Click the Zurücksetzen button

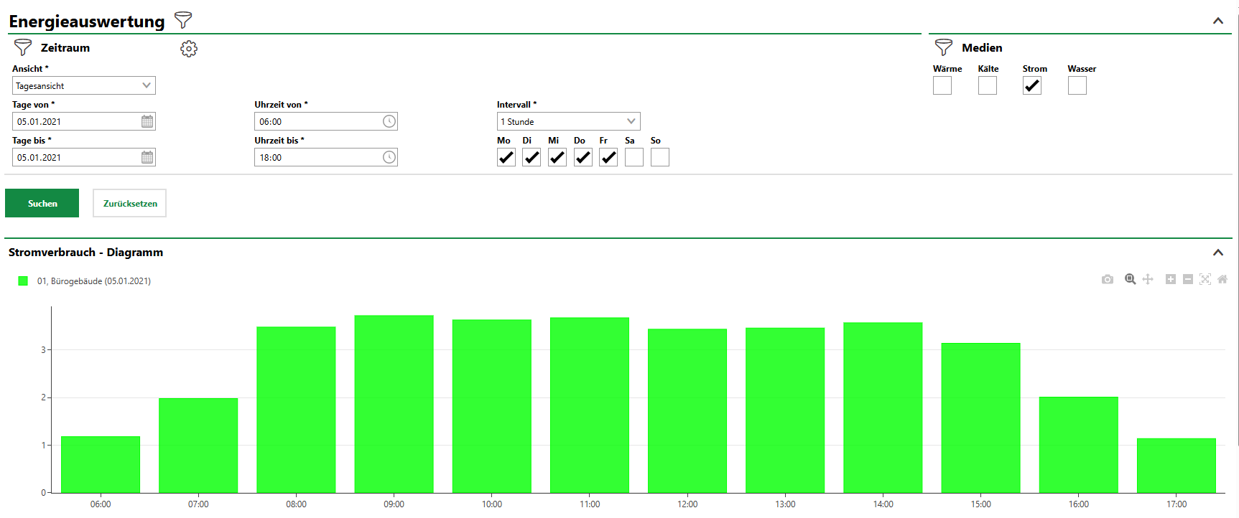click(130, 203)
